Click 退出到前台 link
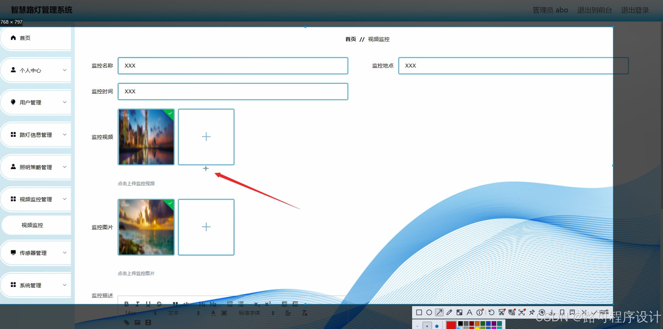Image resolution: width=663 pixels, height=329 pixels. click(x=594, y=10)
